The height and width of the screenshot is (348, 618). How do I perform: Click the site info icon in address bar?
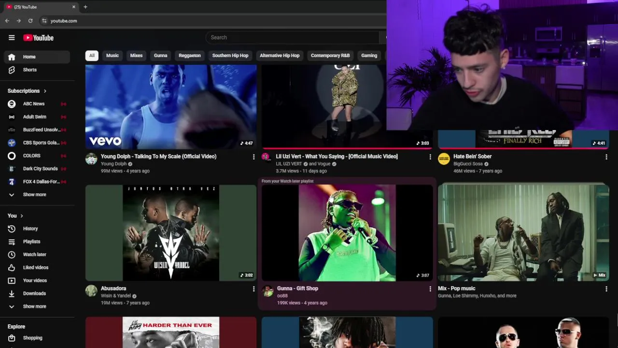pos(44,21)
